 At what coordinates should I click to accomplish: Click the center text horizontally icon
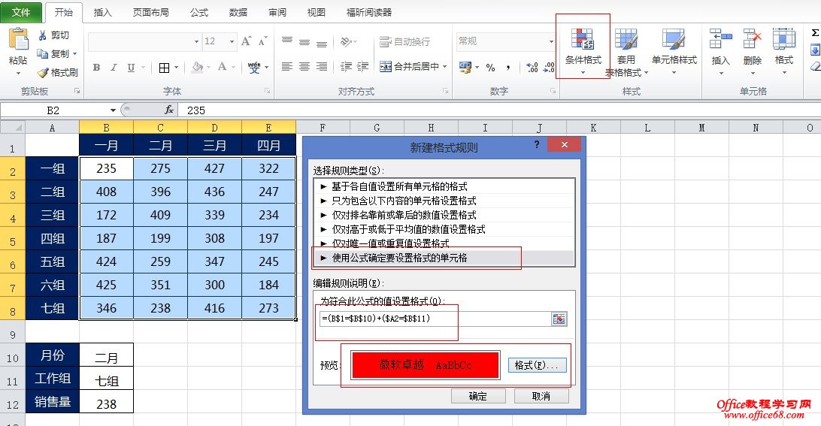pyautogui.click(x=304, y=66)
